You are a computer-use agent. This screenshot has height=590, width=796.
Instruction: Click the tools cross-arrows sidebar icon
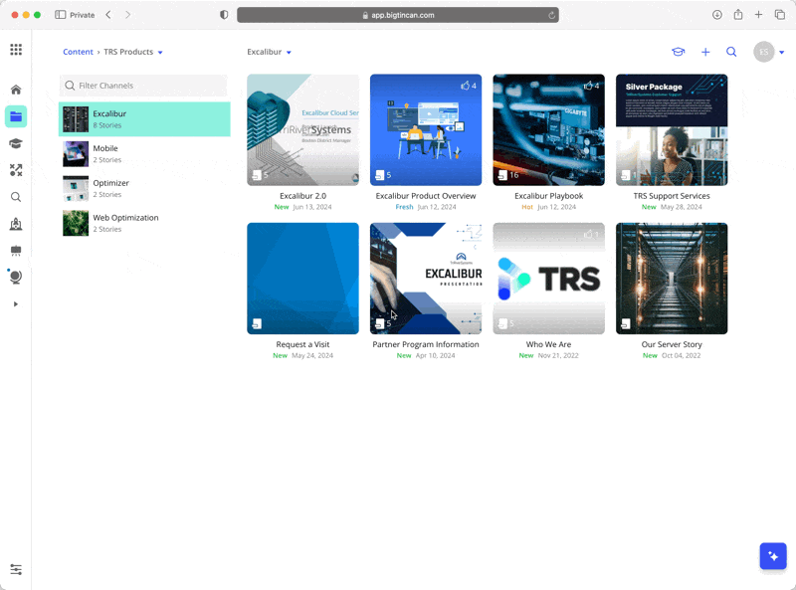16,170
